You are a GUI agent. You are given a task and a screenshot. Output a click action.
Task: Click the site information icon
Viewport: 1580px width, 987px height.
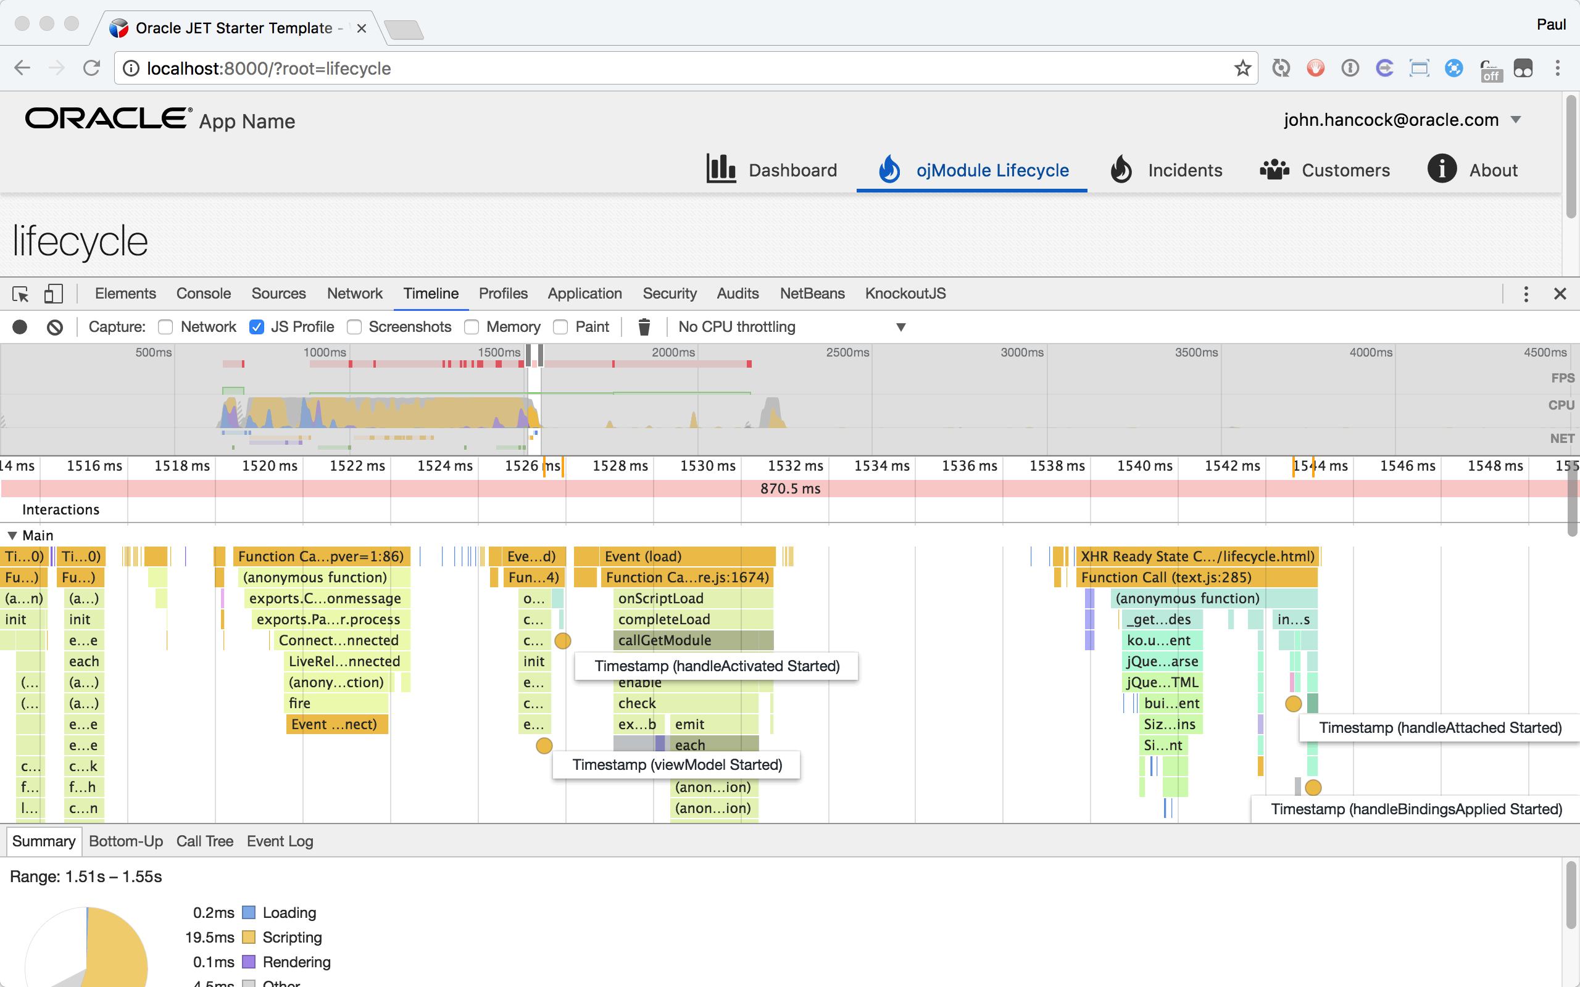(x=131, y=68)
